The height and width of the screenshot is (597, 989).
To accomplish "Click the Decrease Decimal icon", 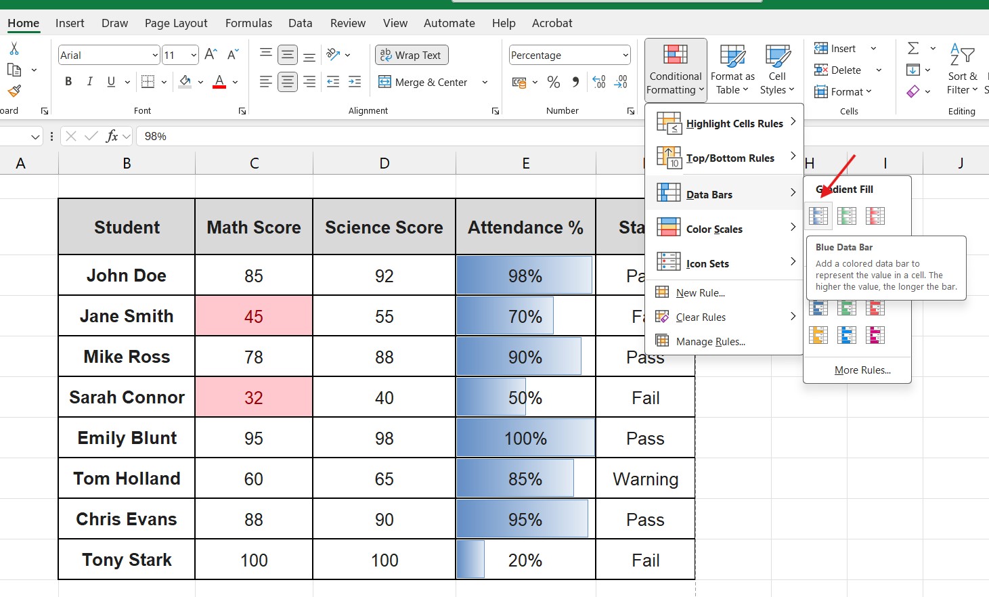I will click(621, 83).
